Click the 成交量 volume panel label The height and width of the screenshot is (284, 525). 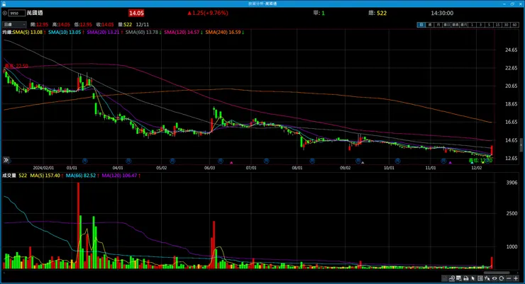point(9,176)
